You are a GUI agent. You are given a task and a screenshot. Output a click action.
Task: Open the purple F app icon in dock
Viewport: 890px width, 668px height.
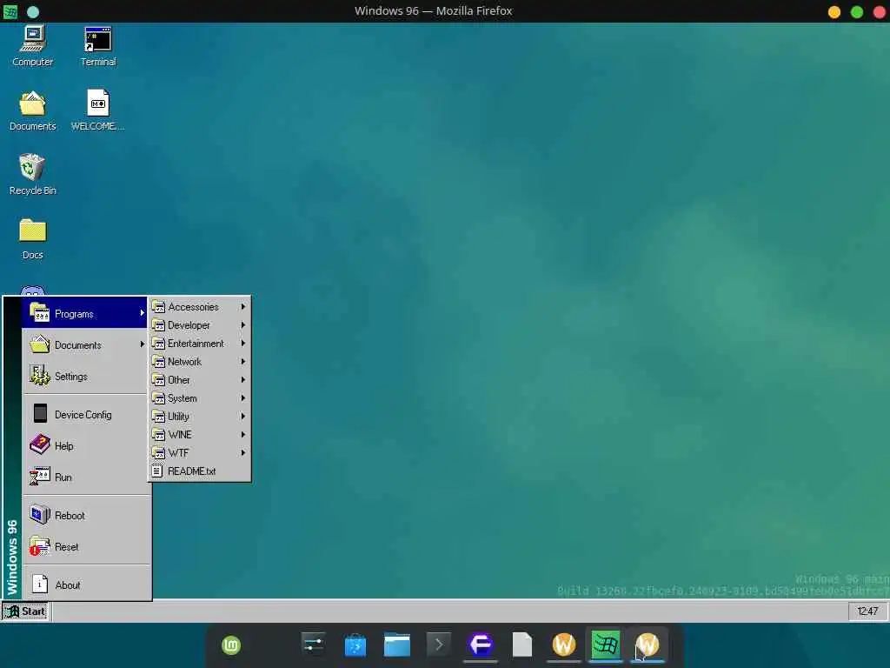pos(480,645)
